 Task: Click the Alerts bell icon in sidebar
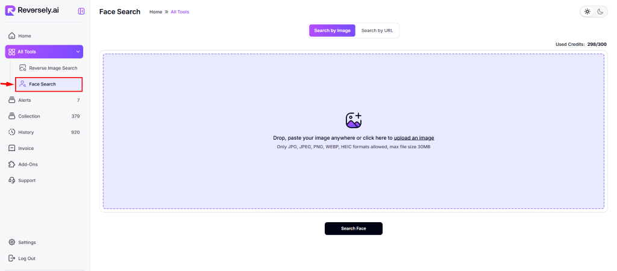pyautogui.click(x=12, y=100)
